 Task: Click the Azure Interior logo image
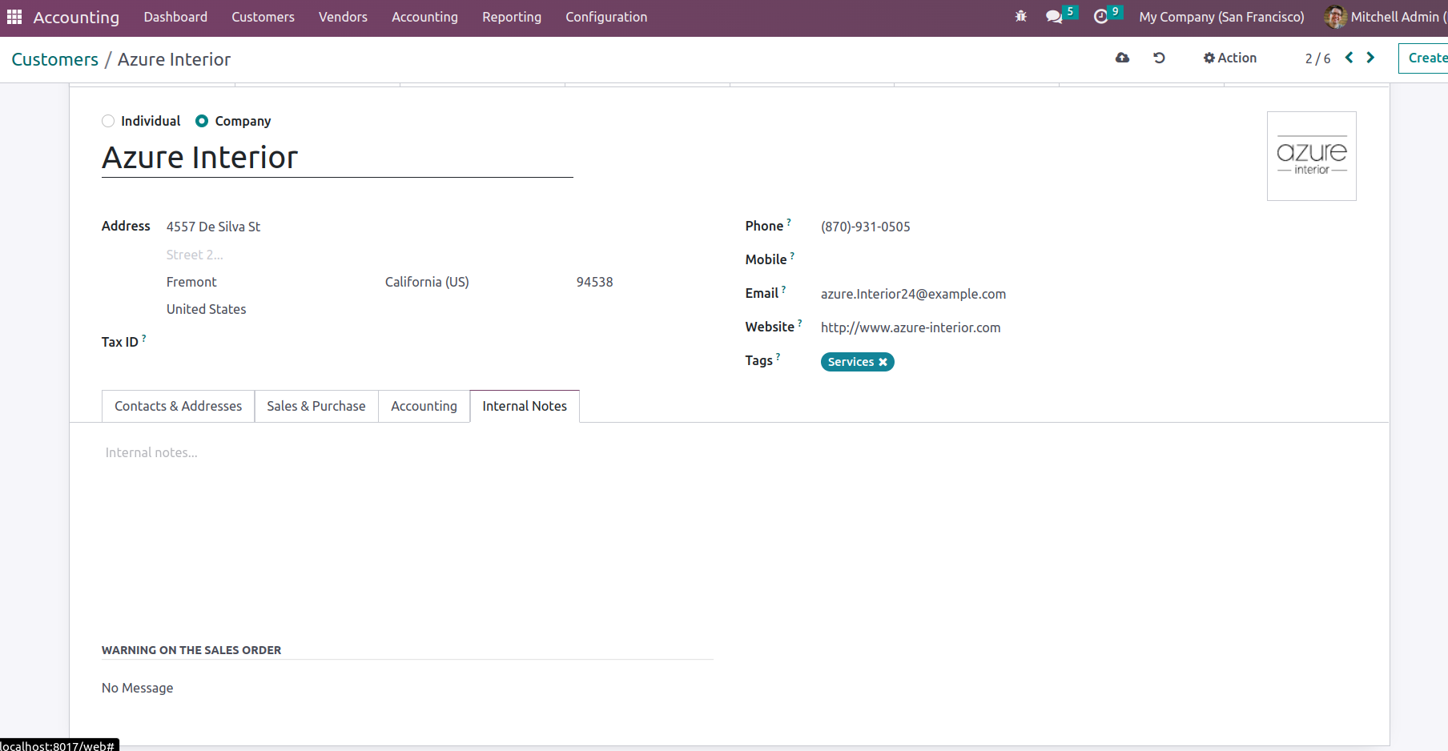pos(1311,156)
